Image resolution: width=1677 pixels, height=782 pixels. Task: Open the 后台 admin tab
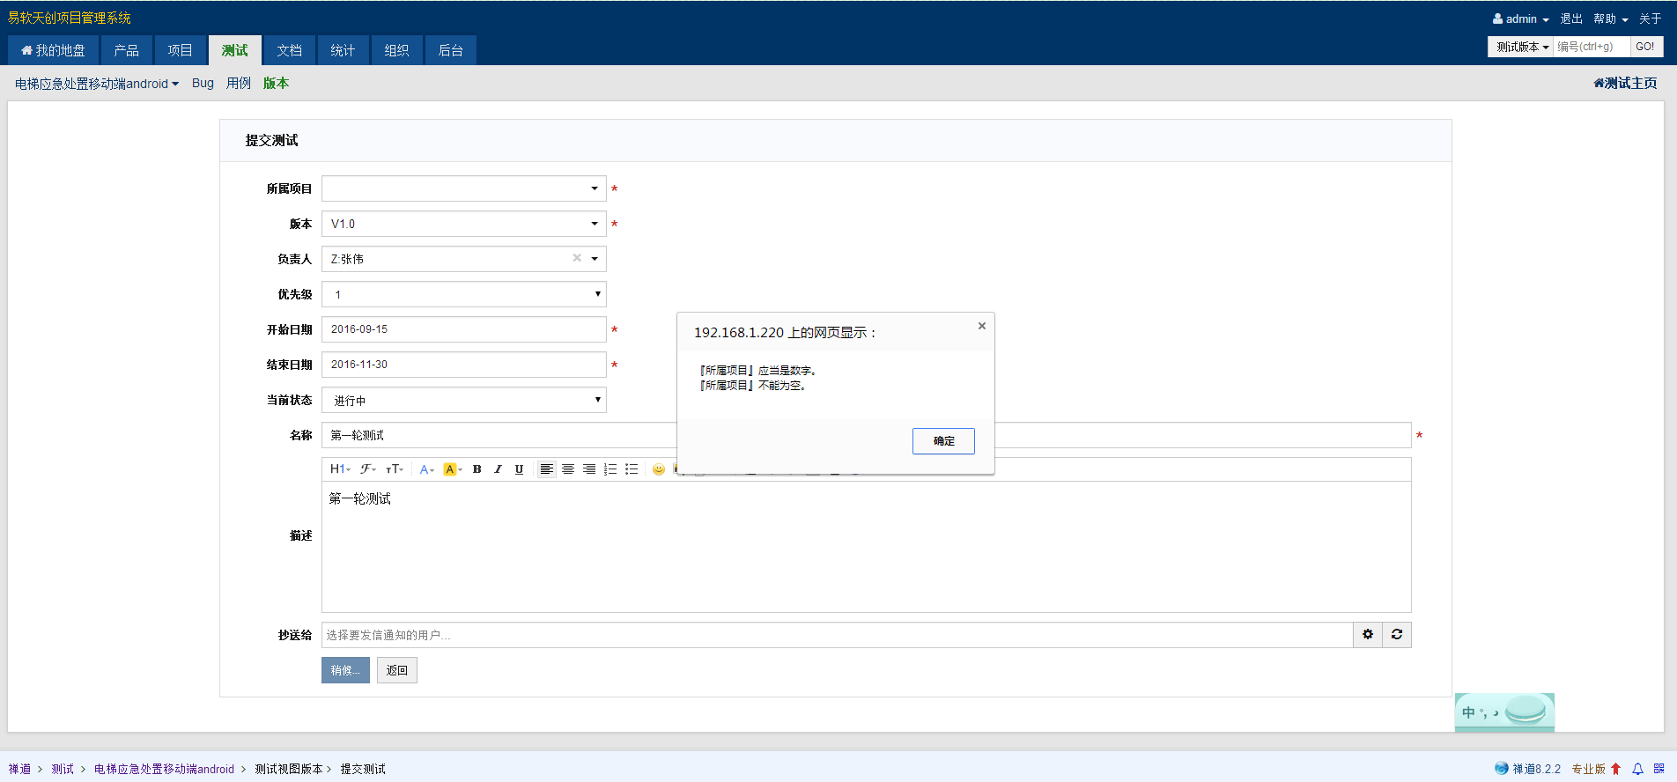pyautogui.click(x=451, y=50)
